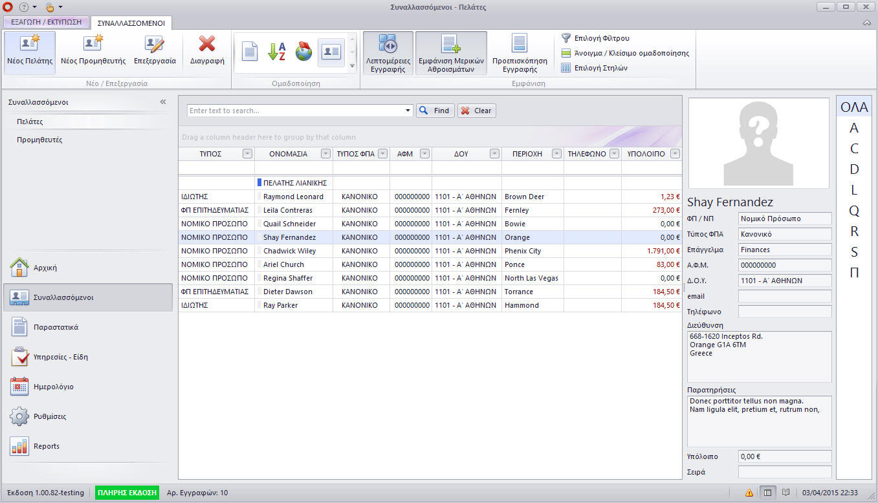Click the warning triangle status icon
Viewport: 878px width, 503px height.
point(749,493)
